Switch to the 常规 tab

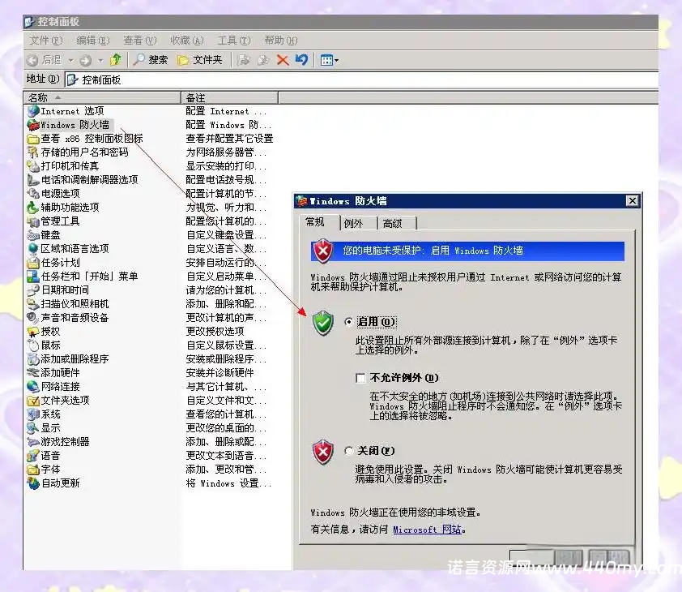[319, 222]
